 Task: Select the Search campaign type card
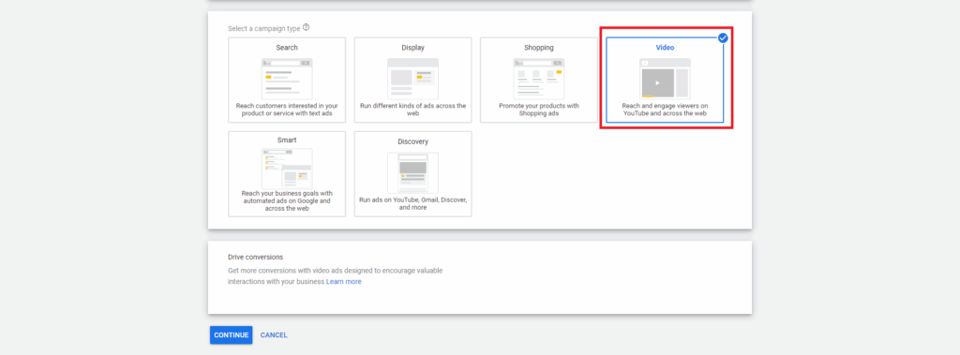pos(287,81)
